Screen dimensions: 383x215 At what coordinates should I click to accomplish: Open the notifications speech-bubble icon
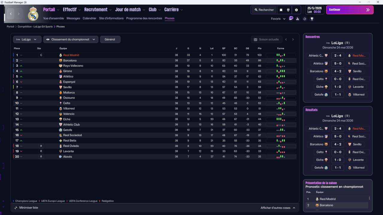click(291, 19)
